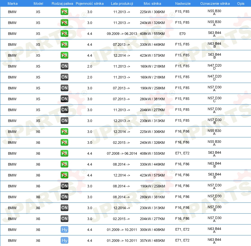Click the Hy hybrid icon for X6 357kW/485KM

tap(65, 241)
